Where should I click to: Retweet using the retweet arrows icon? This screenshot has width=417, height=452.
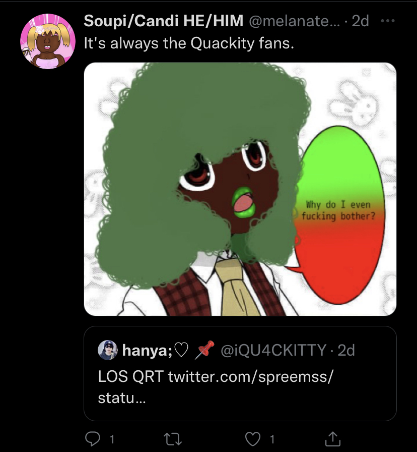pyautogui.click(x=172, y=439)
